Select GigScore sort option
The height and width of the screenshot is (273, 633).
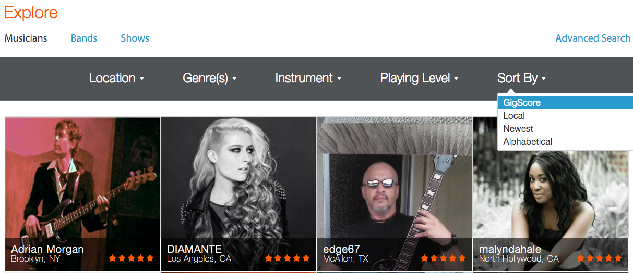(565, 102)
